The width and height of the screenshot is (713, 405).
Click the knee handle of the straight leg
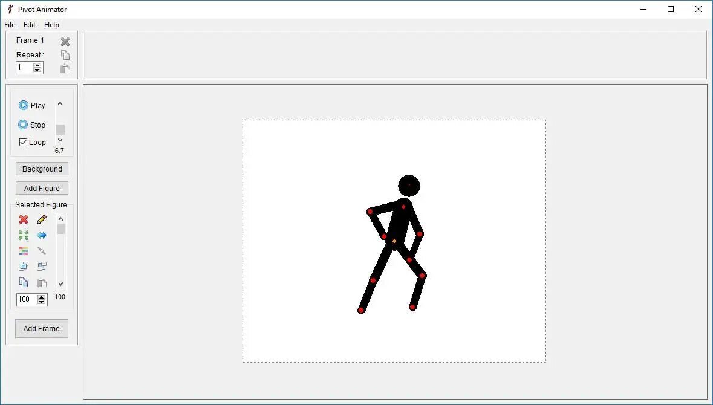(373, 280)
